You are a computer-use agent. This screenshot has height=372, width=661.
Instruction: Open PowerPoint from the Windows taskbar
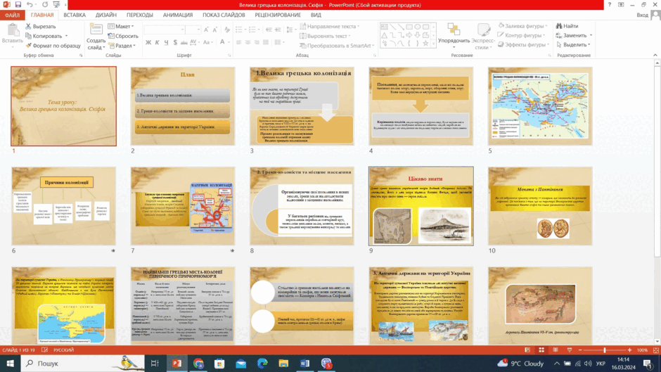(177, 363)
